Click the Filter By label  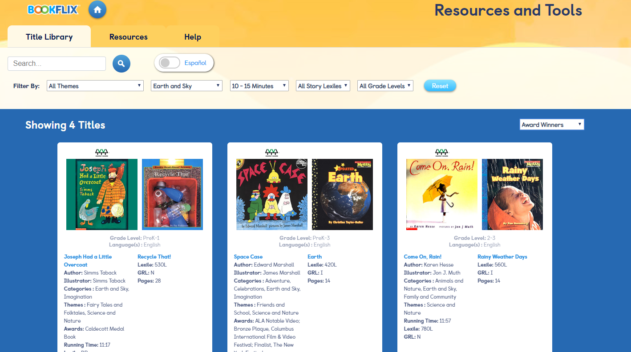[26, 86]
